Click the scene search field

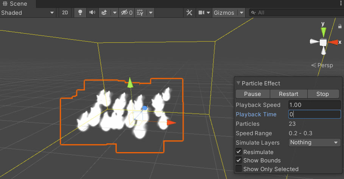tap(297, 13)
